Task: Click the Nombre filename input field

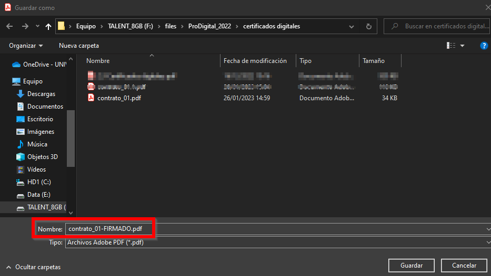Action: click(x=274, y=229)
